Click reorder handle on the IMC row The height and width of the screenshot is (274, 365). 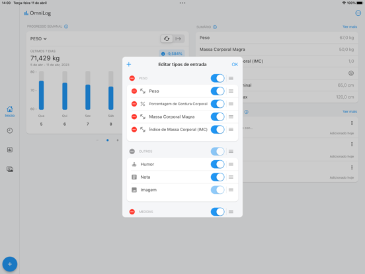231,129
